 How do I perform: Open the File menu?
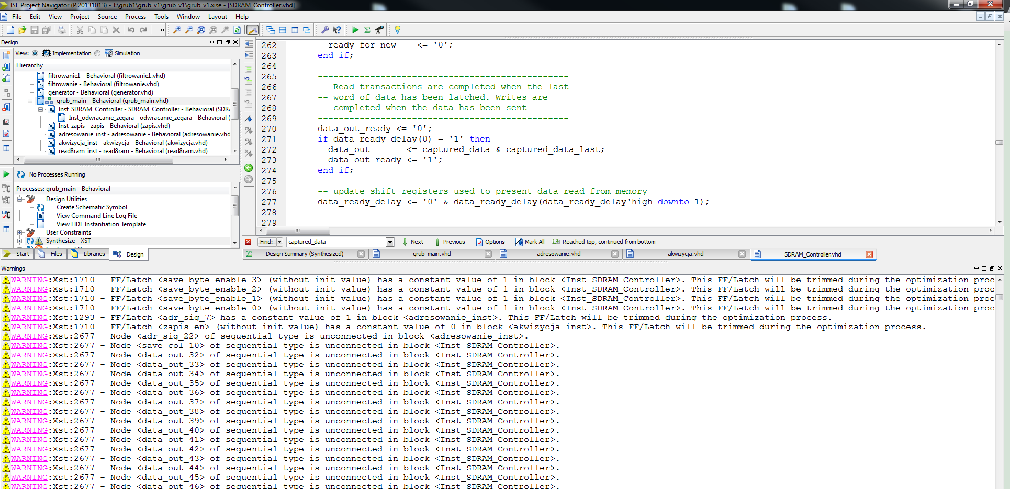click(x=17, y=17)
